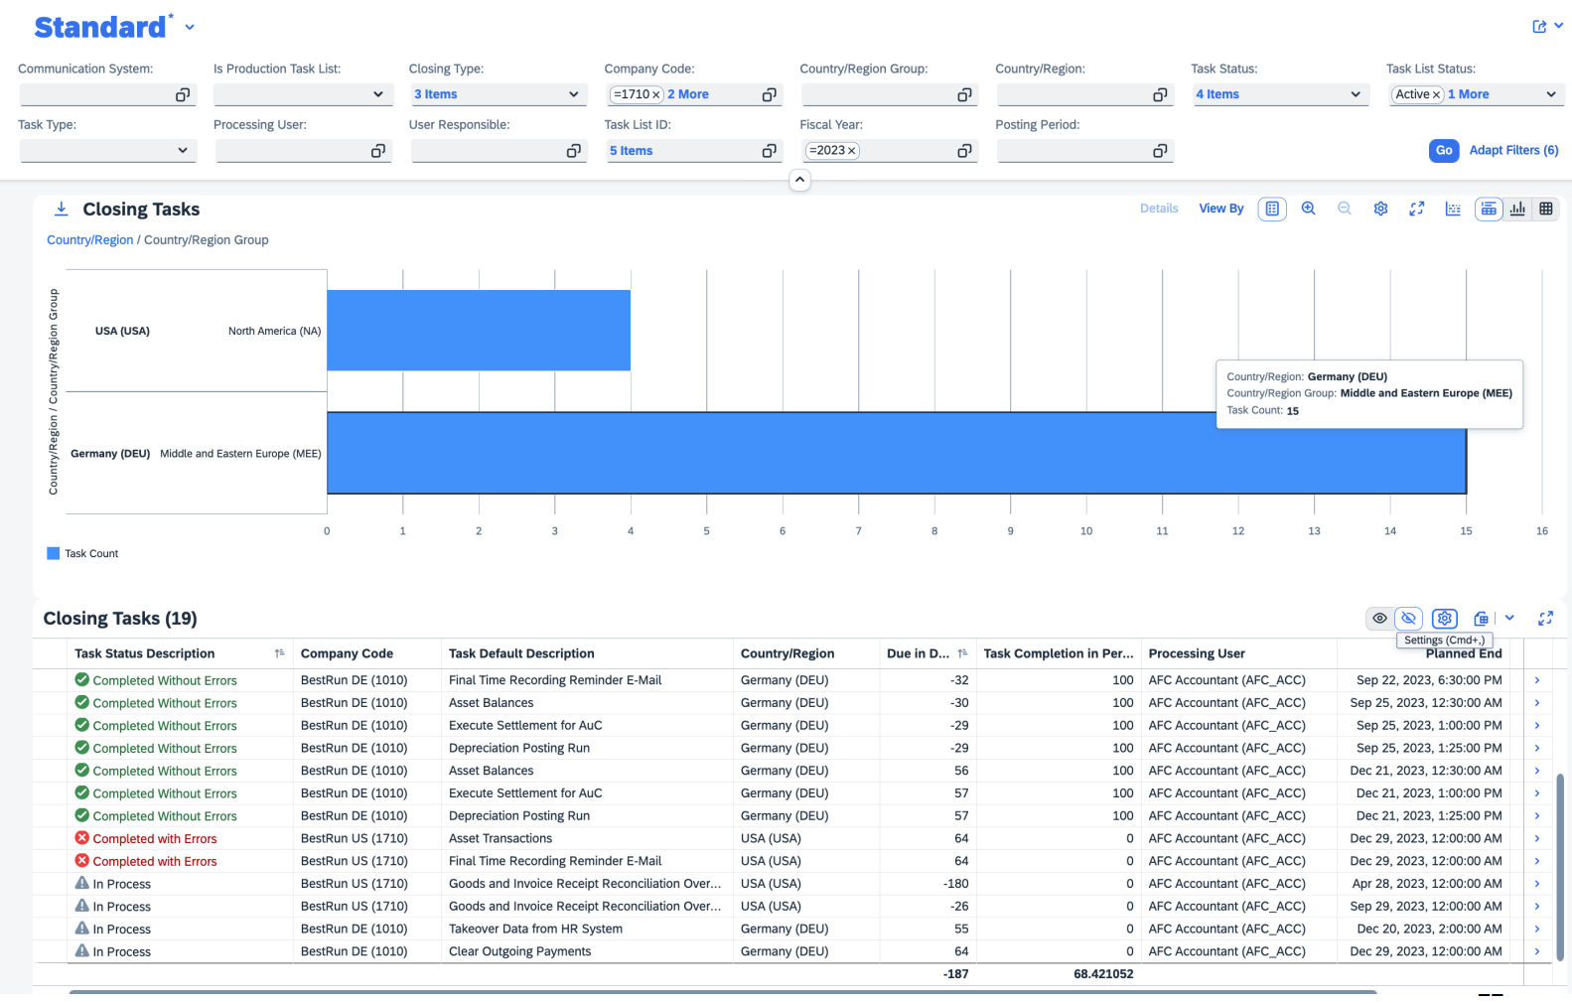The image size is (1572, 1003).
Task: Zoom in on the Closing Tasks chart
Action: tap(1308, 209)
